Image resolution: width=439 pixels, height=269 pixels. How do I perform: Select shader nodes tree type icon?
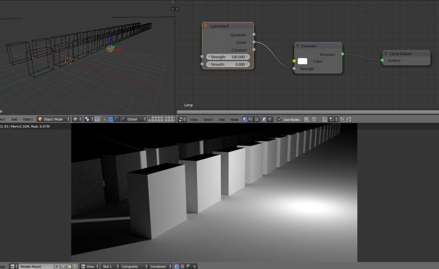(245, 119)
